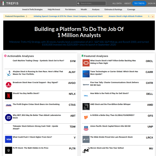
Task: Open Alnylam Stock Running Its Own Race article
Action: point(38,73)
